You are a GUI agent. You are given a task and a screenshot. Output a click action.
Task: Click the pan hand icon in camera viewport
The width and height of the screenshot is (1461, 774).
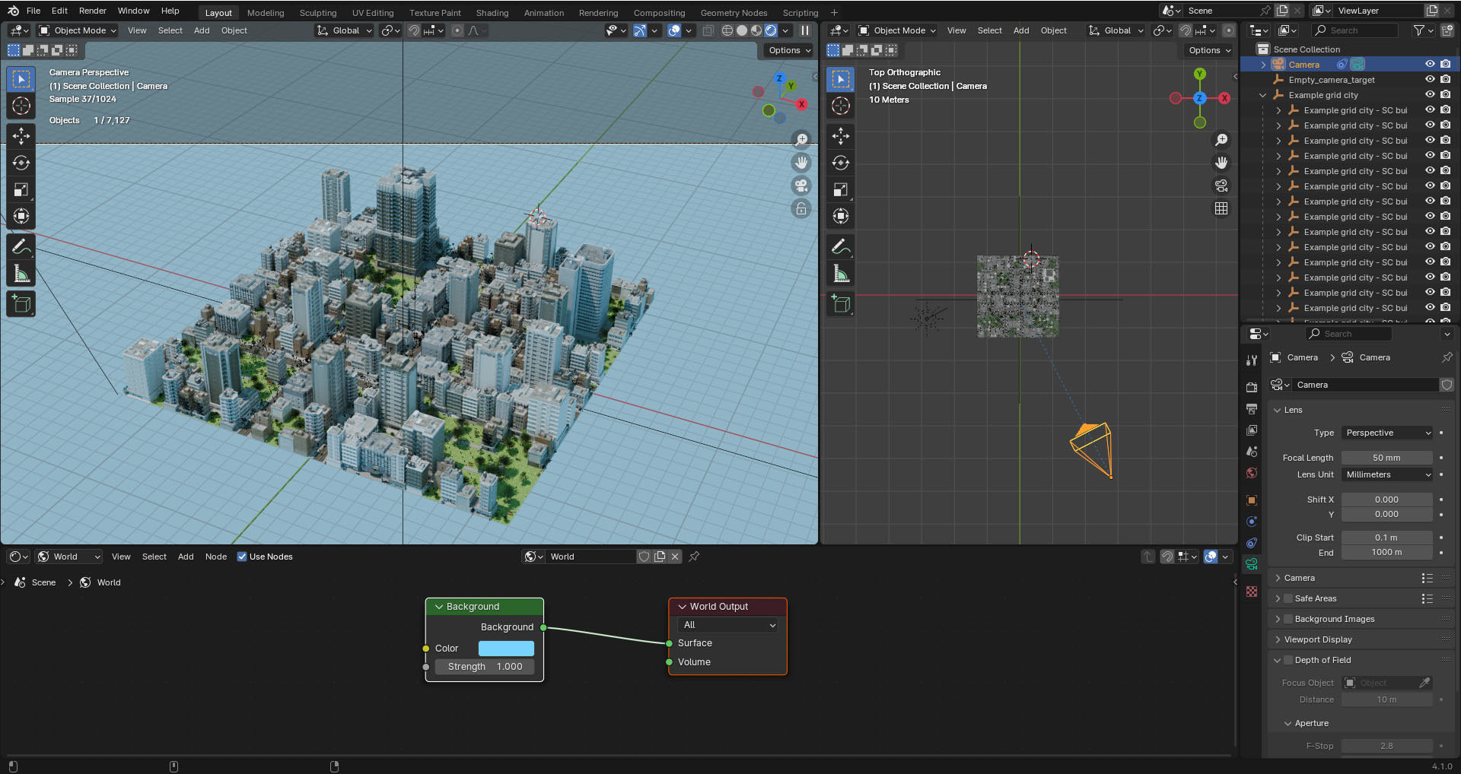(x=801, y=163)
